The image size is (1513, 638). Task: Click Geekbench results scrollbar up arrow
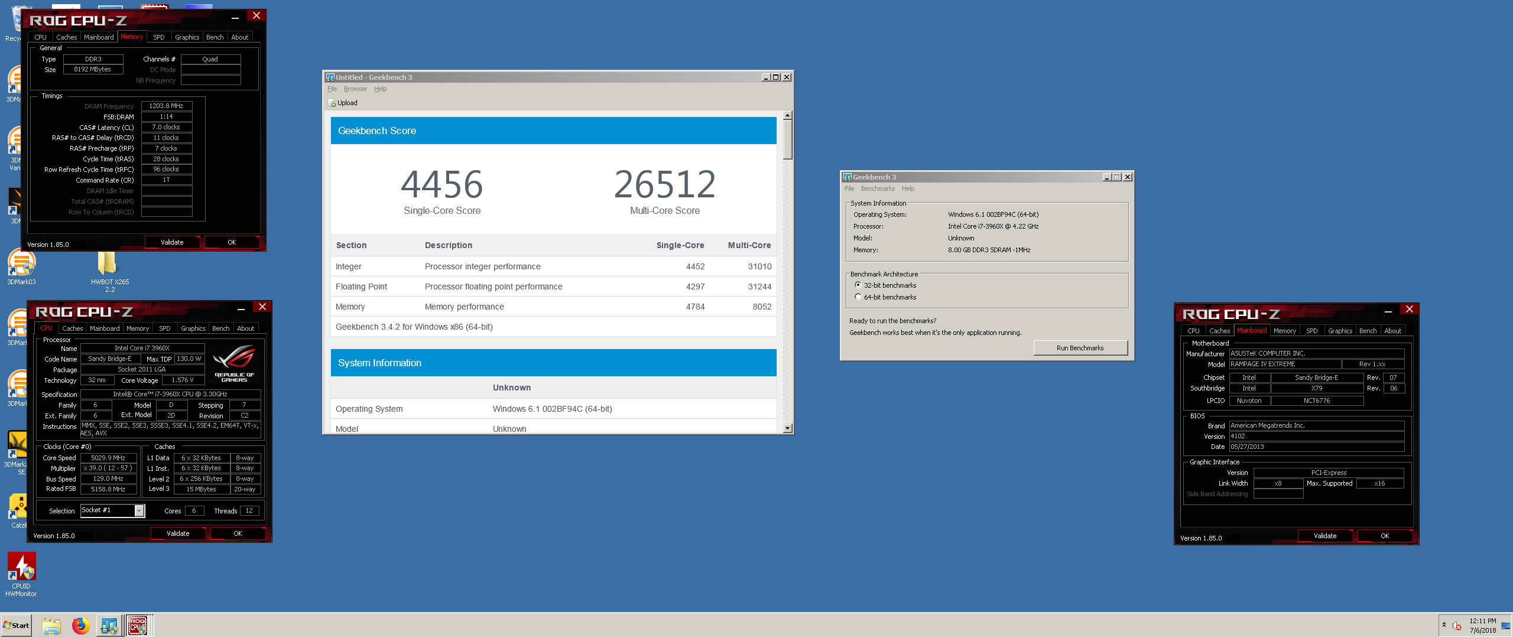787,115
